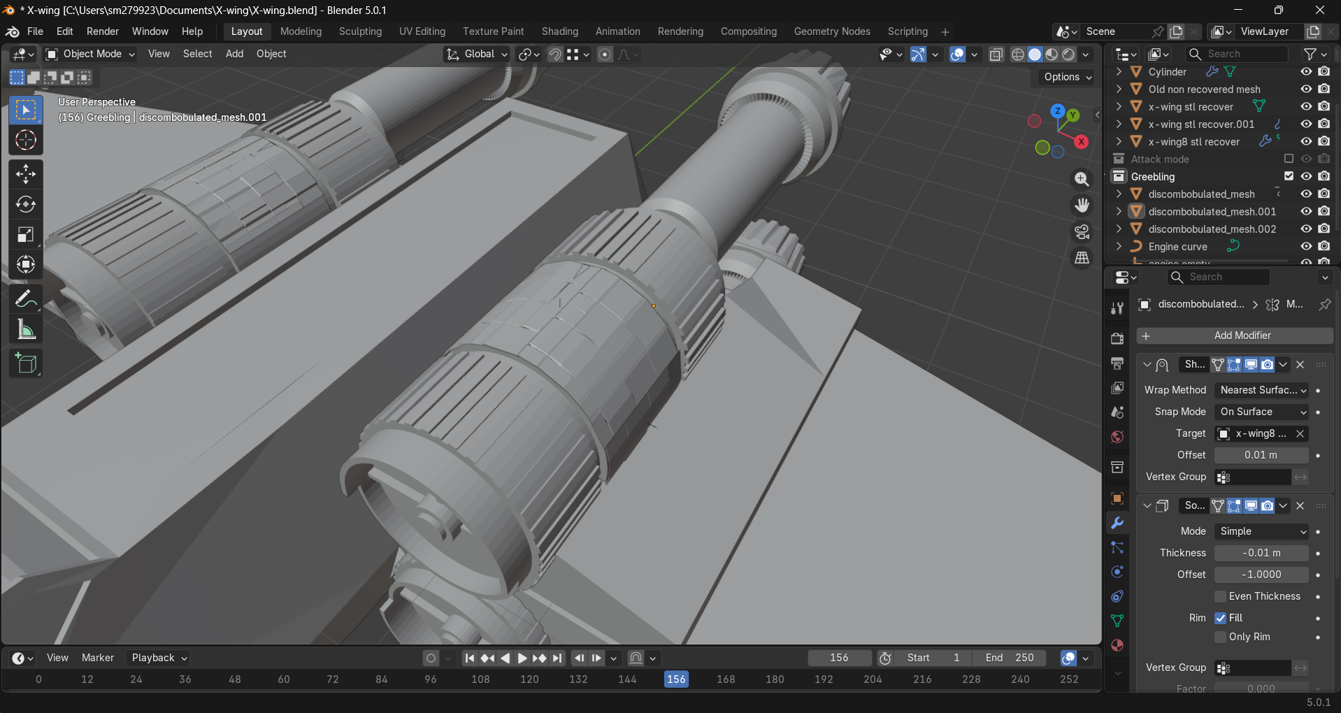The height and width of the screenshot is (713, 1341).
Task: Open the Physics properties tab
Action: [x=1117, y=572]
